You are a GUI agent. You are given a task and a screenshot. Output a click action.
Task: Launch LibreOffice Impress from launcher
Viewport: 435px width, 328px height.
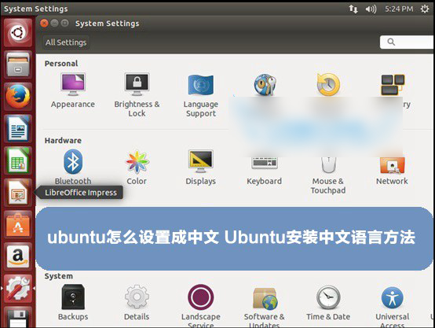click(18, 193)
